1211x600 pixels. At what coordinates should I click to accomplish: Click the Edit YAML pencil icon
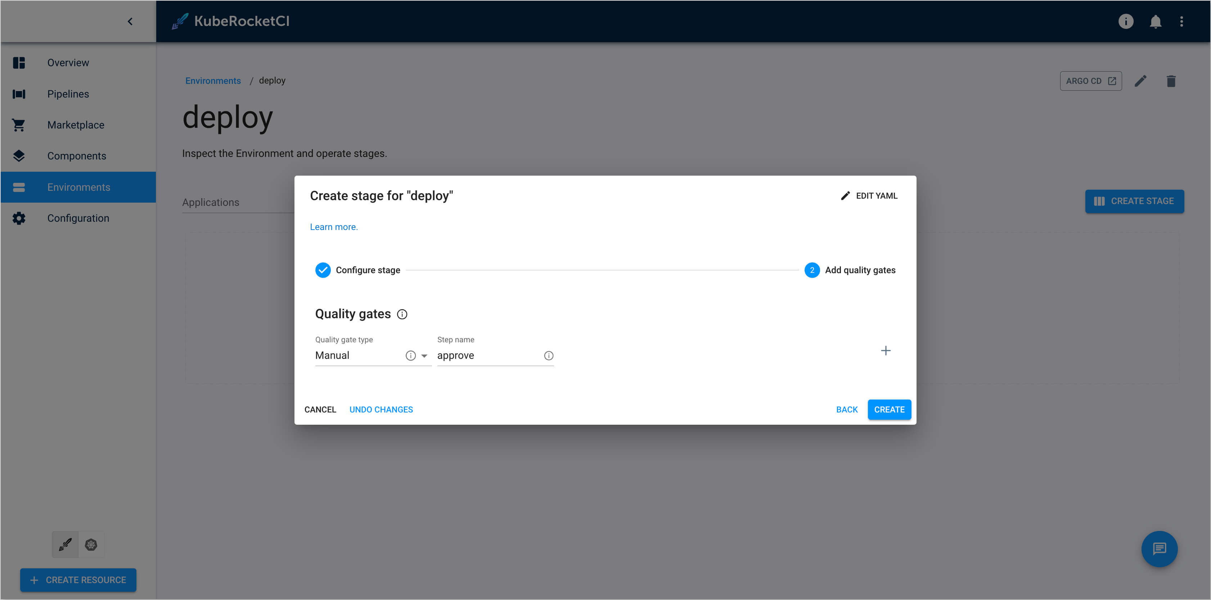tap(845, 195)
